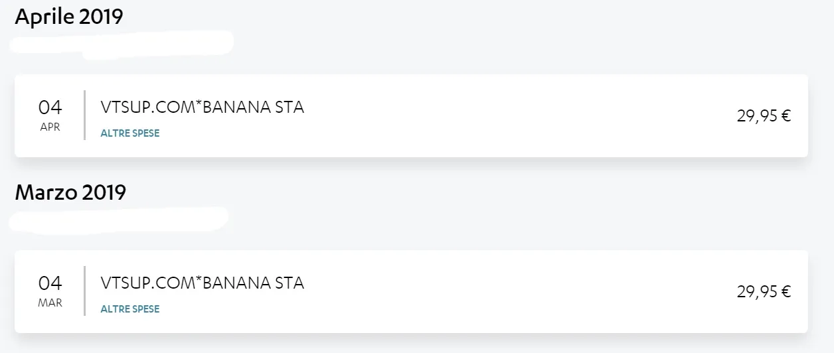This screenshot has height=353, width=834.
Task: Click the ALTRE SPESE category in March transaction
Action: 130,309
